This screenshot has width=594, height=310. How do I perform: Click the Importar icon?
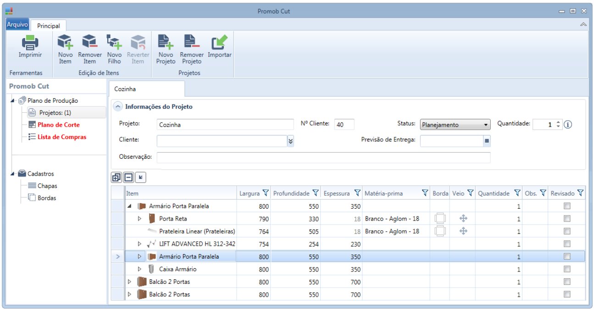[219, 43]
